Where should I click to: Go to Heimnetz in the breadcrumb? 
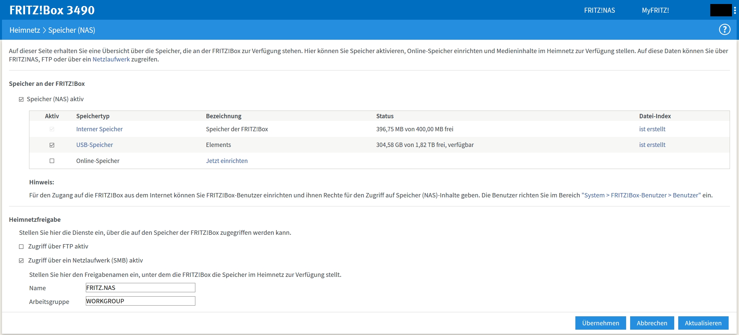click(25, 30)
